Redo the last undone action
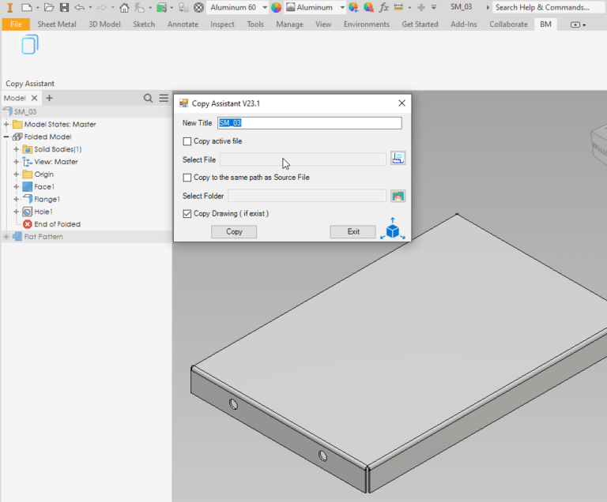The height and width of the screenshot is (502, 607). coord(101,7)
